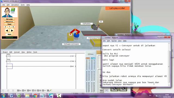Open the ladder editor View menu
Screen dimensions: 174x98
(23, 52)
